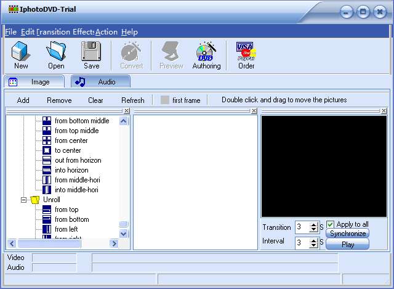Minimize the IphotoDVD window
The image size is (394, 289).
click(347, 12)
